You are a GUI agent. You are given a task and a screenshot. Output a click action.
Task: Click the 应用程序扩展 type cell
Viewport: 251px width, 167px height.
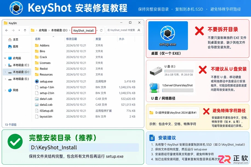[104, 111]
